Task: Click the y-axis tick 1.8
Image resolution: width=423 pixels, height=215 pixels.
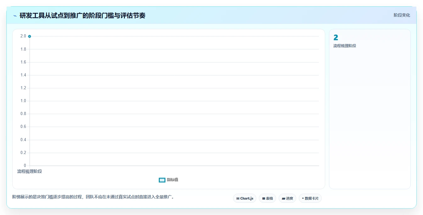Action: tap(23, 49)
